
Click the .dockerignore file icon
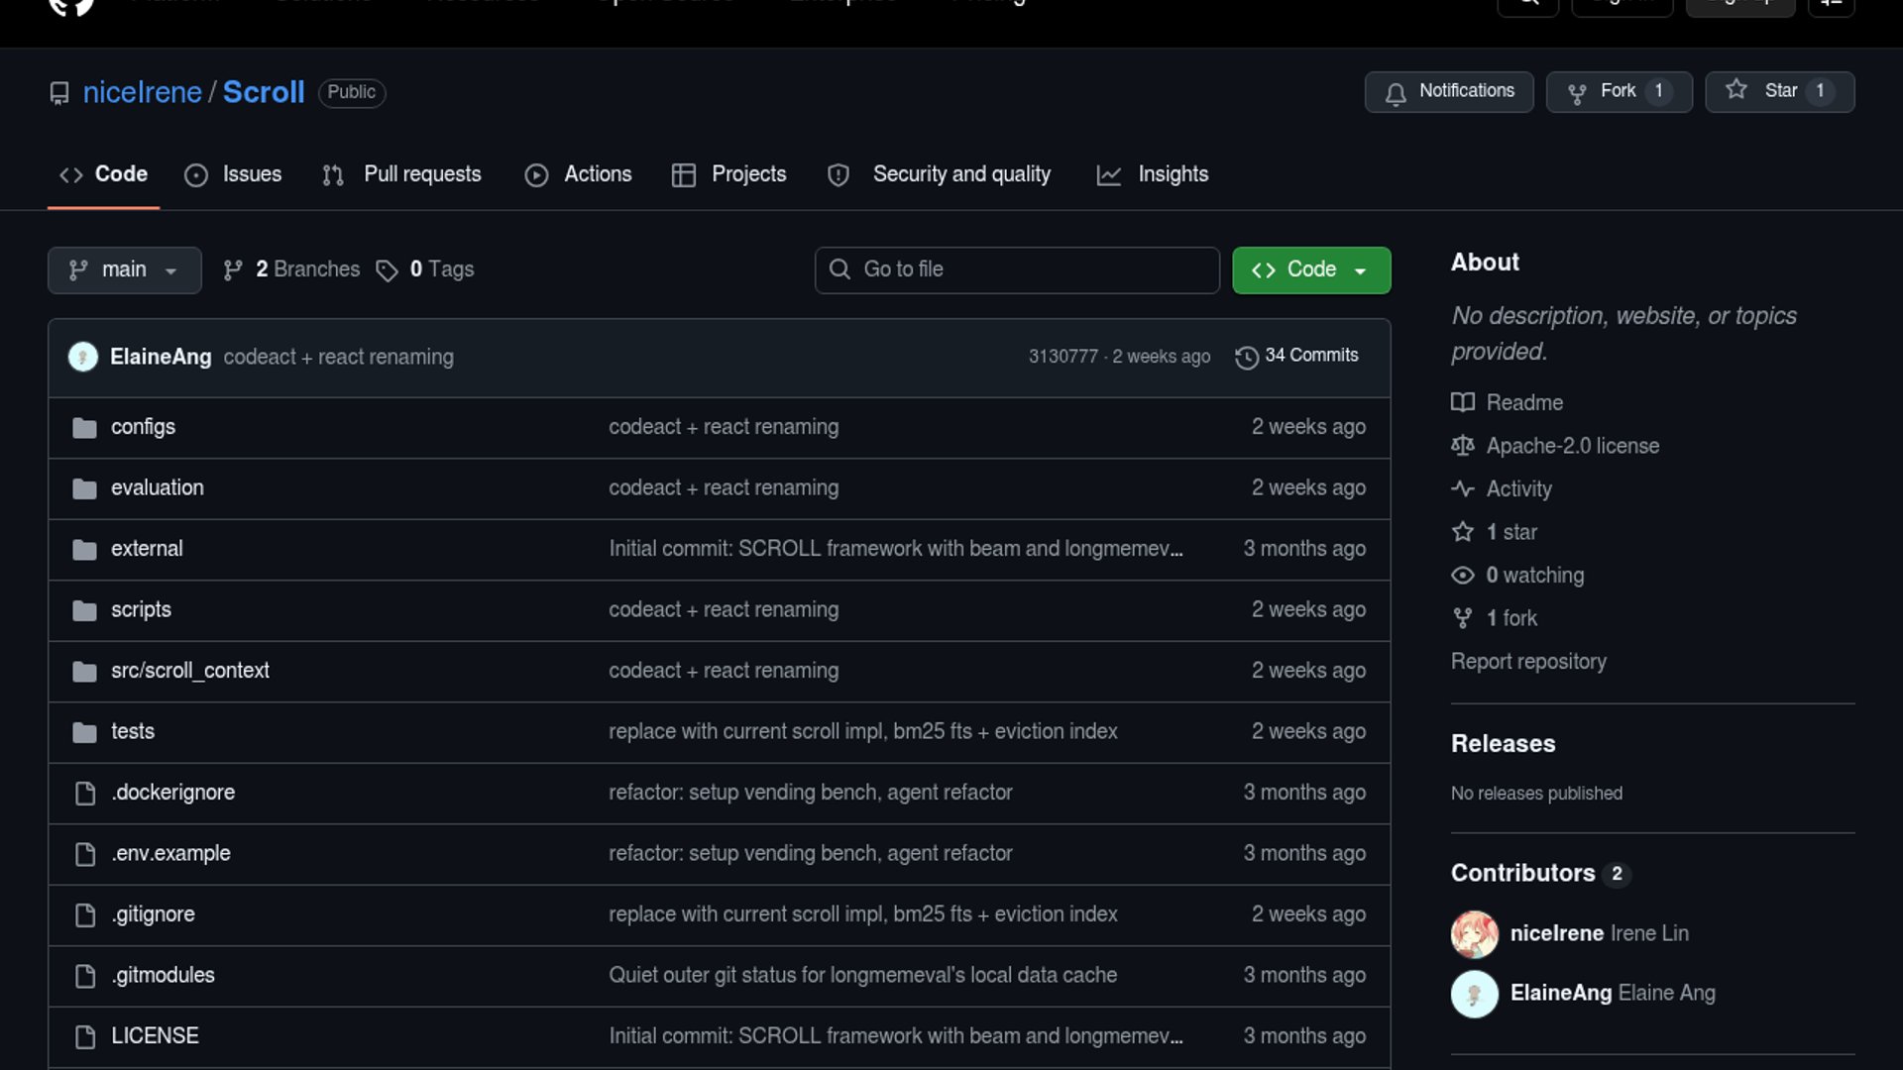(85, 793)
